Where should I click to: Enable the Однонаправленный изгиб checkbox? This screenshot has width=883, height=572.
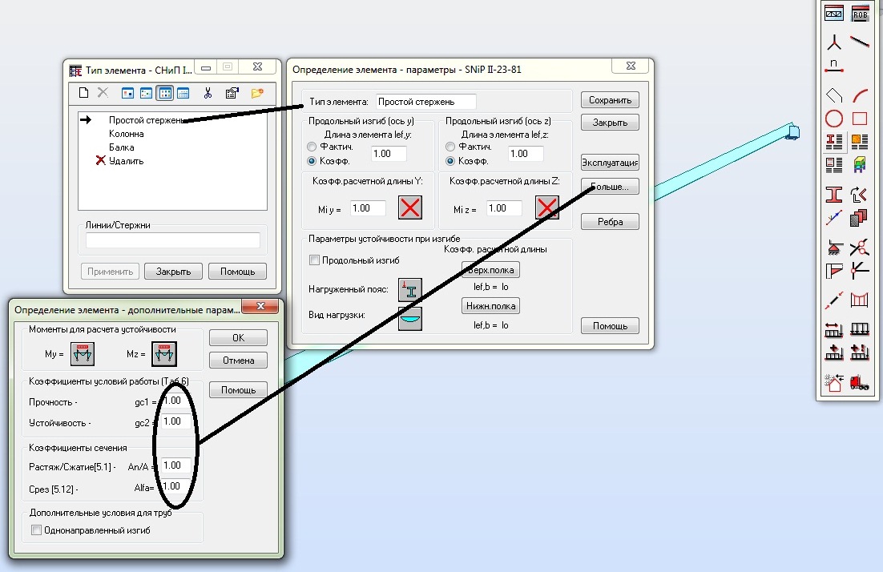point(37,530)
